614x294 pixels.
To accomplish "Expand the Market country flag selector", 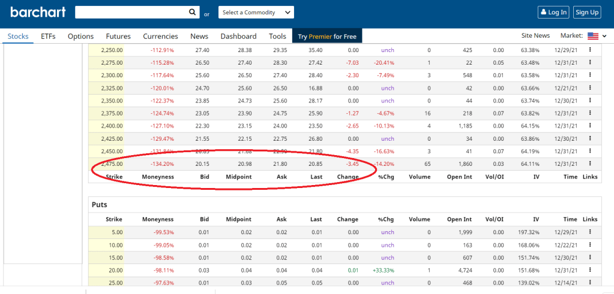I will (x=596, y=37).
